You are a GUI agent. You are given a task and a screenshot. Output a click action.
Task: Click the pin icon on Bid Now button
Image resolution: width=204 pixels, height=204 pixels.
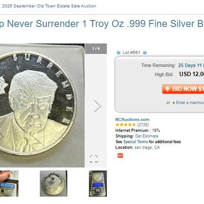(x=167, y=89)
